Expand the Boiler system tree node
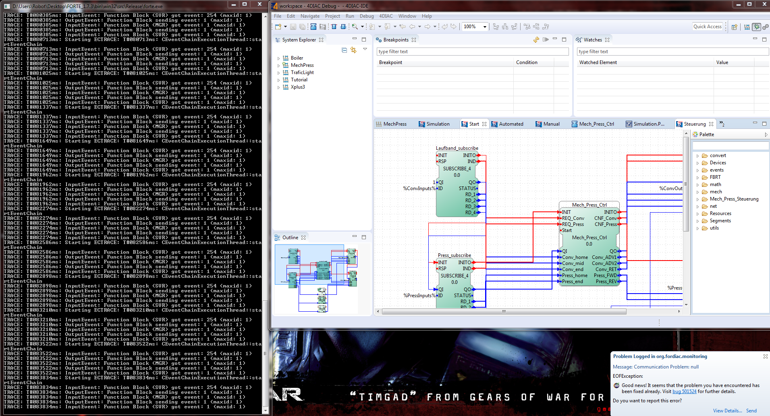 pos(278,58)
